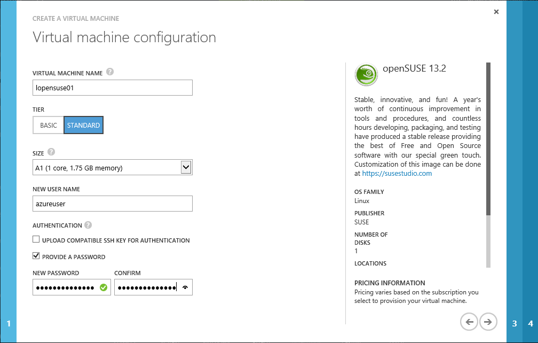Screen dimensions: 538x343
Task: Click the OS Family value Linux
Action: (362, 201)
